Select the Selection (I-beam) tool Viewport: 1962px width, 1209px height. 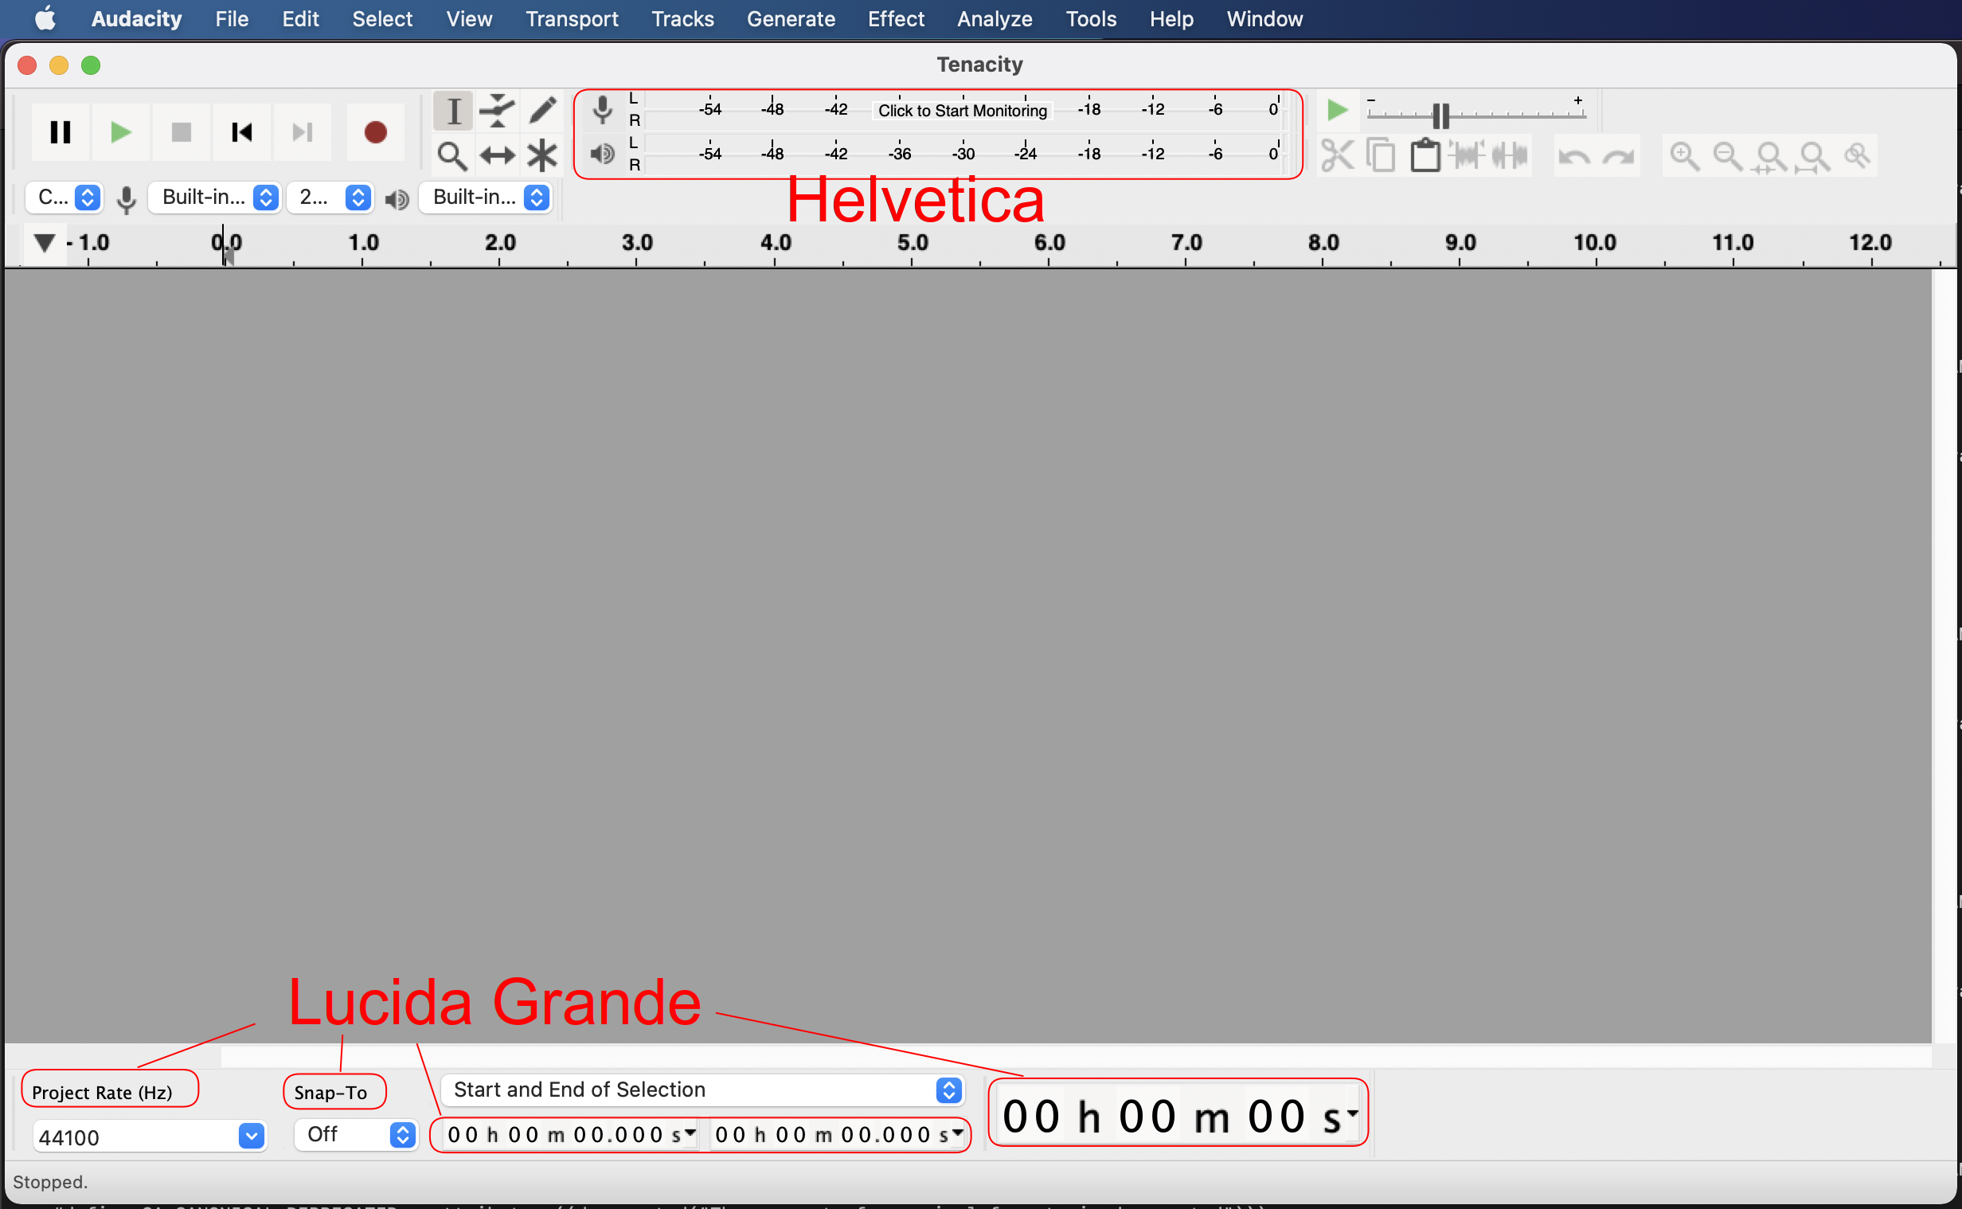point(453,111)
